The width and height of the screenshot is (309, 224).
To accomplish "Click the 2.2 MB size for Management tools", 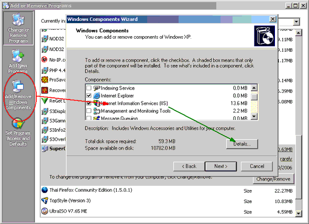I will point(240,111).
